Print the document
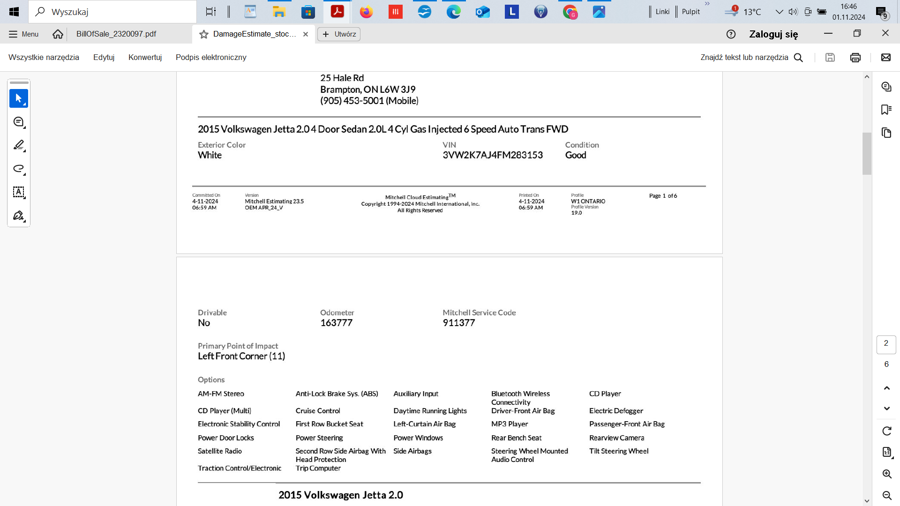Viewport: 900px width, 506px height. 855,57
